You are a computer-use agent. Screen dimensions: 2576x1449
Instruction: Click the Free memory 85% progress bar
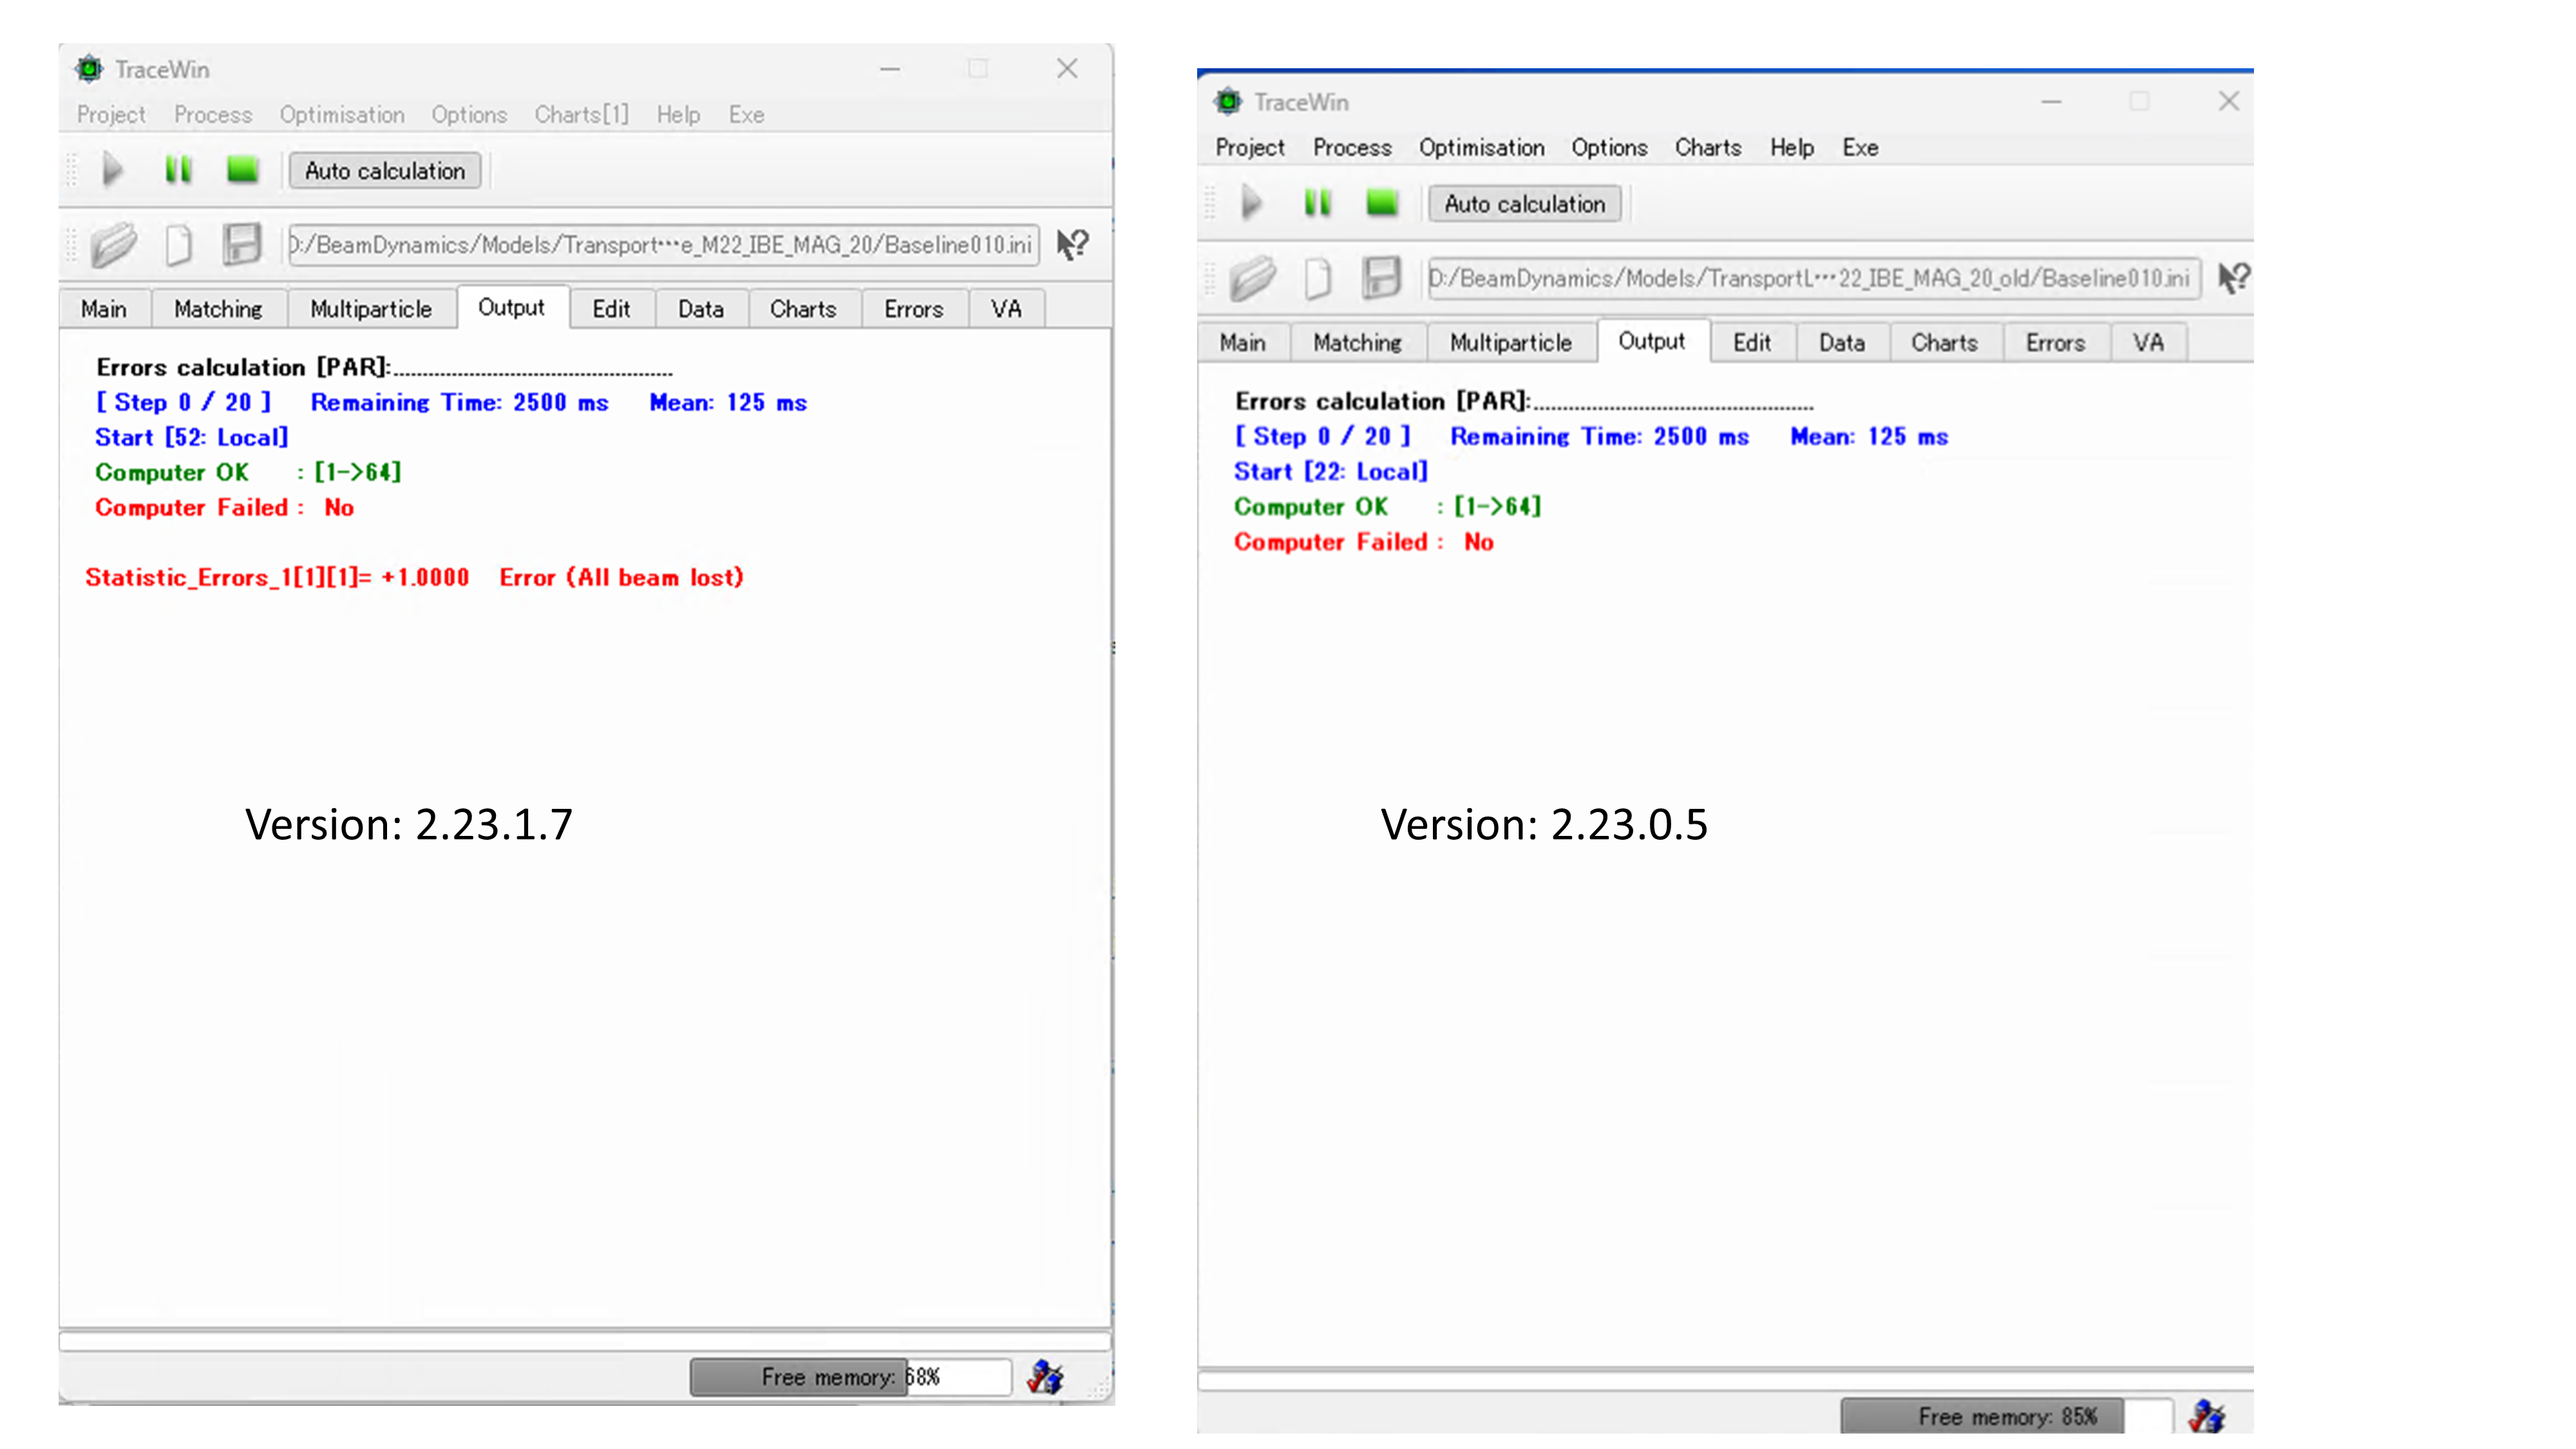(2006, 1416)
